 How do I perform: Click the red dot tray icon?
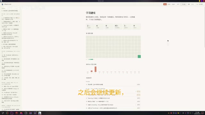[171, 113]
